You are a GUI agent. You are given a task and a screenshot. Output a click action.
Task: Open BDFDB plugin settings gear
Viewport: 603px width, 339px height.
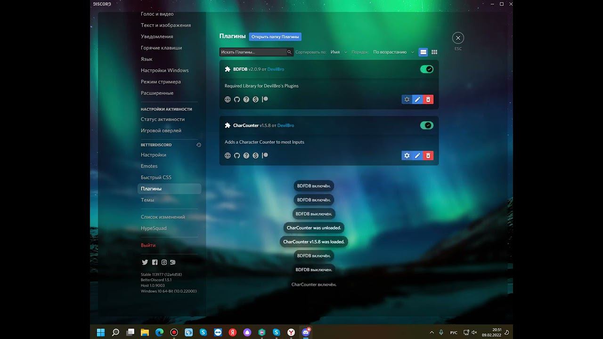(407, 99)
